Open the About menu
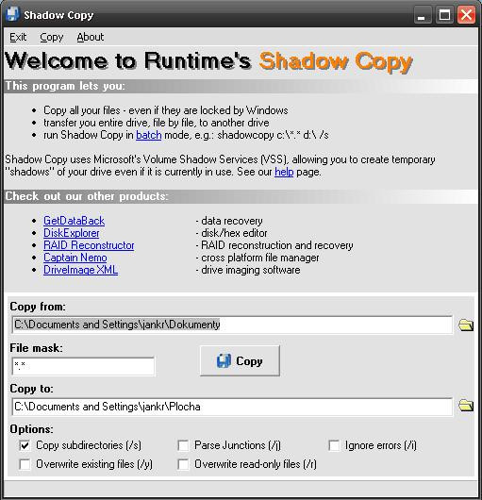Image resolution: width=482 pixels, height=500 pixels. (91, 37)
